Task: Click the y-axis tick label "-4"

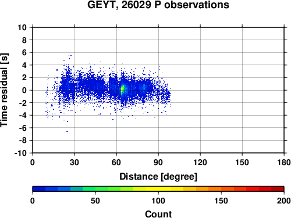Action: [x=23, y=115]
